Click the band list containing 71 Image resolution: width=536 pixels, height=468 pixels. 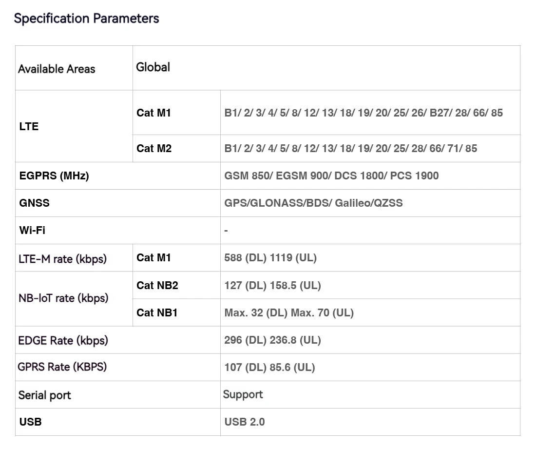pos(350,148)
